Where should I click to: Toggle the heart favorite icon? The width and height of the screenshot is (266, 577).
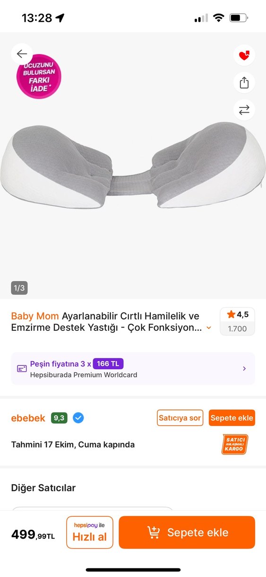(x=244, y=56)
